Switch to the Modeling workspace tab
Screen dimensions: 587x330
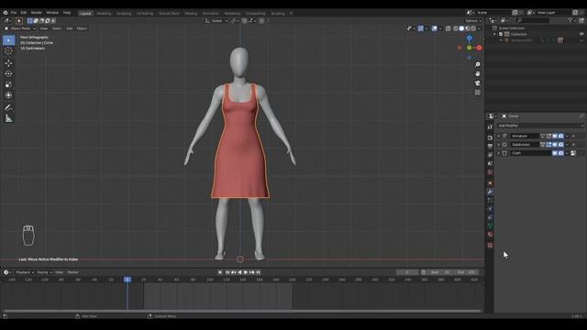click(104, 13)
